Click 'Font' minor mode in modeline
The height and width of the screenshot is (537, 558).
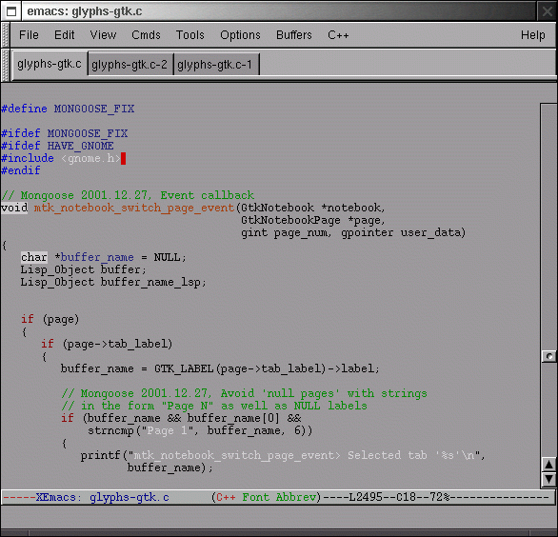(x=255, y=497)
